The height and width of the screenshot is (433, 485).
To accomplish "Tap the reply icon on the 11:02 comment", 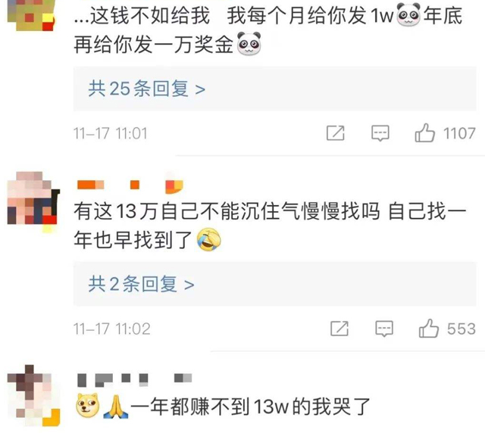I will coord(384,329).
